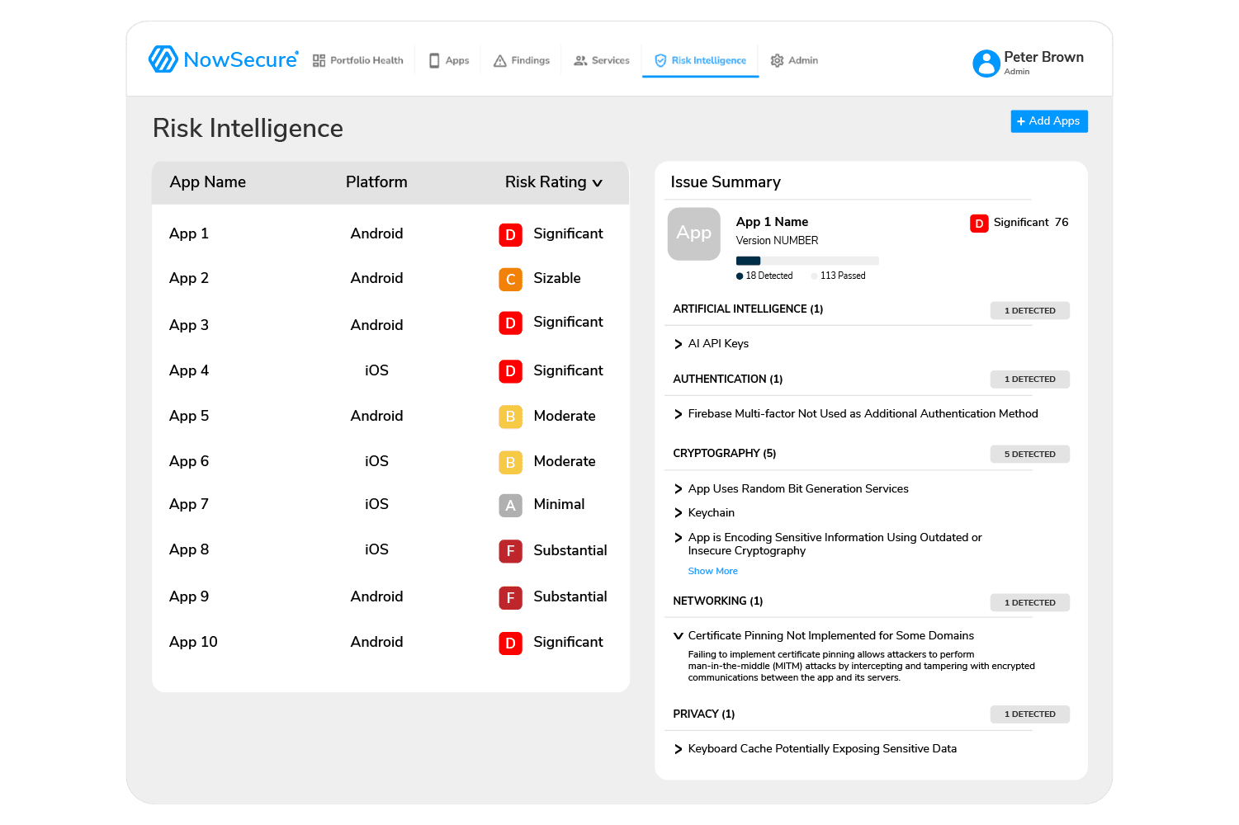The image size is (1239, 825).
Task: Click the B rating badge for App 5
Action: point(510,417)
